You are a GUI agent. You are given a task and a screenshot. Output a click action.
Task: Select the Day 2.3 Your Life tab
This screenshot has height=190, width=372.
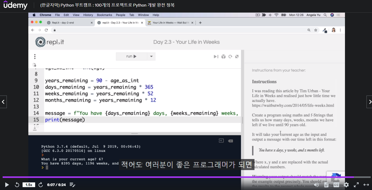[x=120, y=23]
